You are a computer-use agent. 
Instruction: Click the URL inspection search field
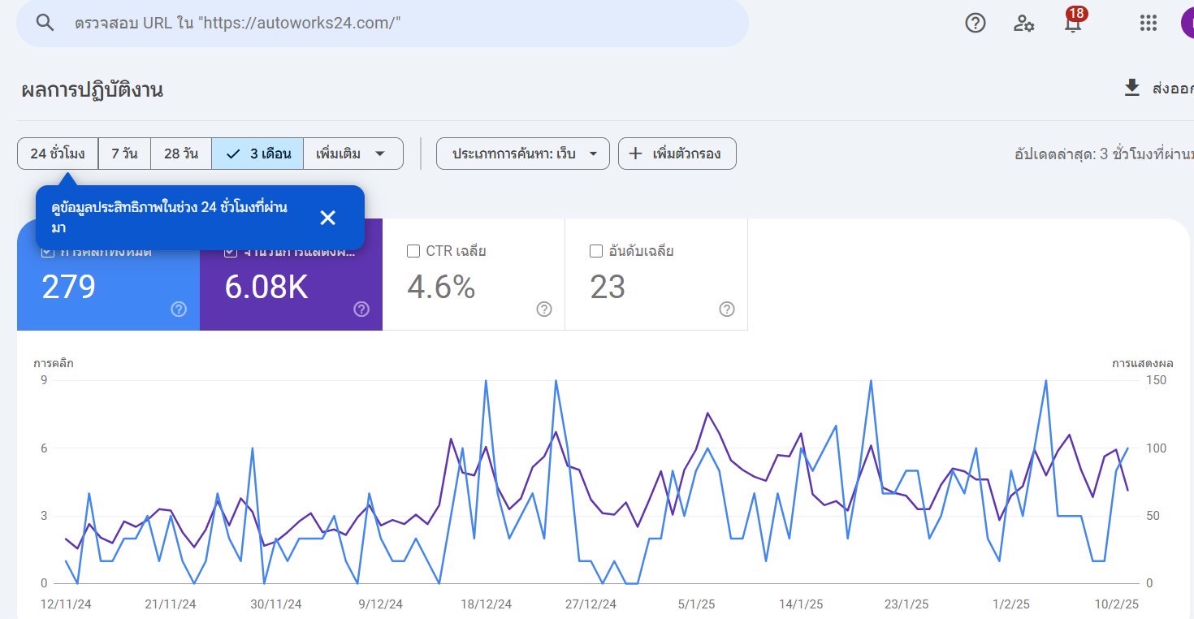click(x=406, y=23)
